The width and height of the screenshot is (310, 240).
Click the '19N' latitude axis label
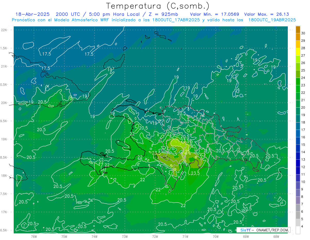4,139
